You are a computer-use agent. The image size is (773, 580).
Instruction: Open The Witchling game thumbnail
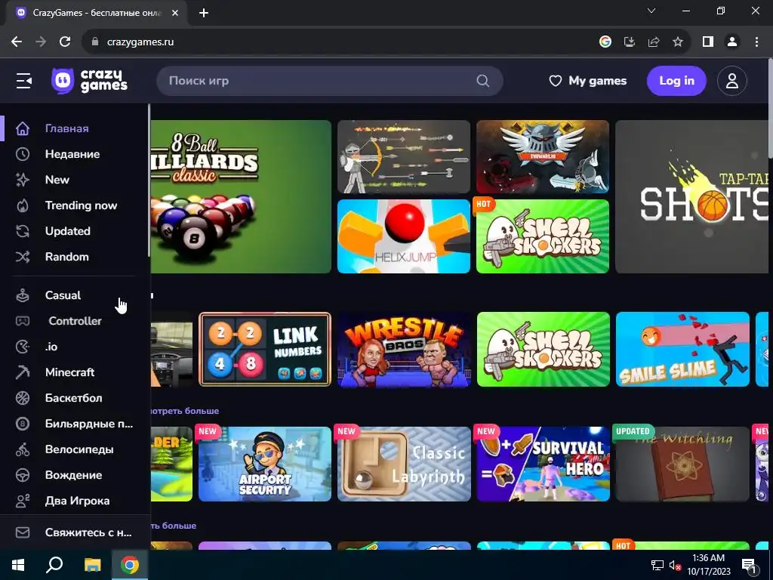[x=682, y=464]
